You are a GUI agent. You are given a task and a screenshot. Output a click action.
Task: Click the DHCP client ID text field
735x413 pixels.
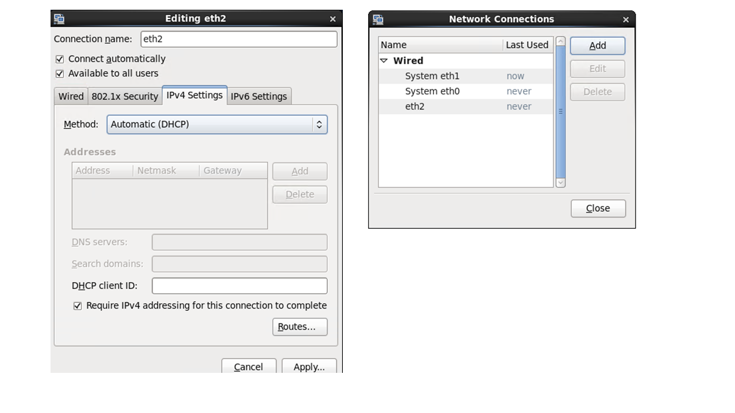pyautogui.click(x=239, y=286)
